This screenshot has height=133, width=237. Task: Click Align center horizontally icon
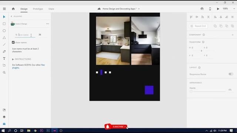(221, 17)
